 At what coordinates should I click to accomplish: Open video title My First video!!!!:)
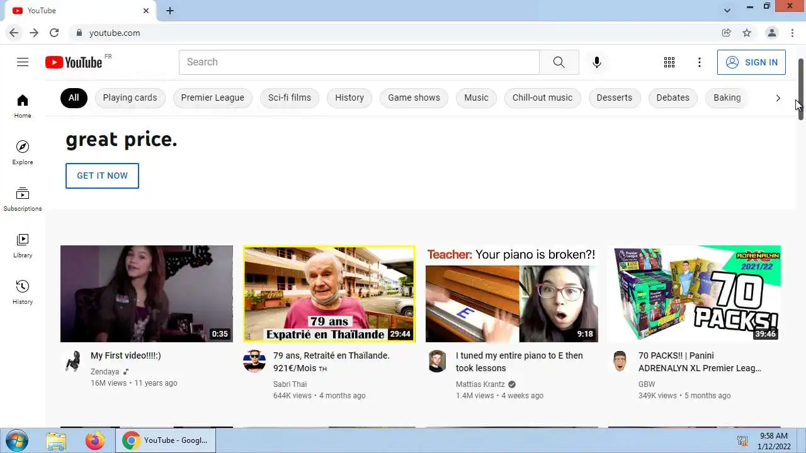[126, 355]
